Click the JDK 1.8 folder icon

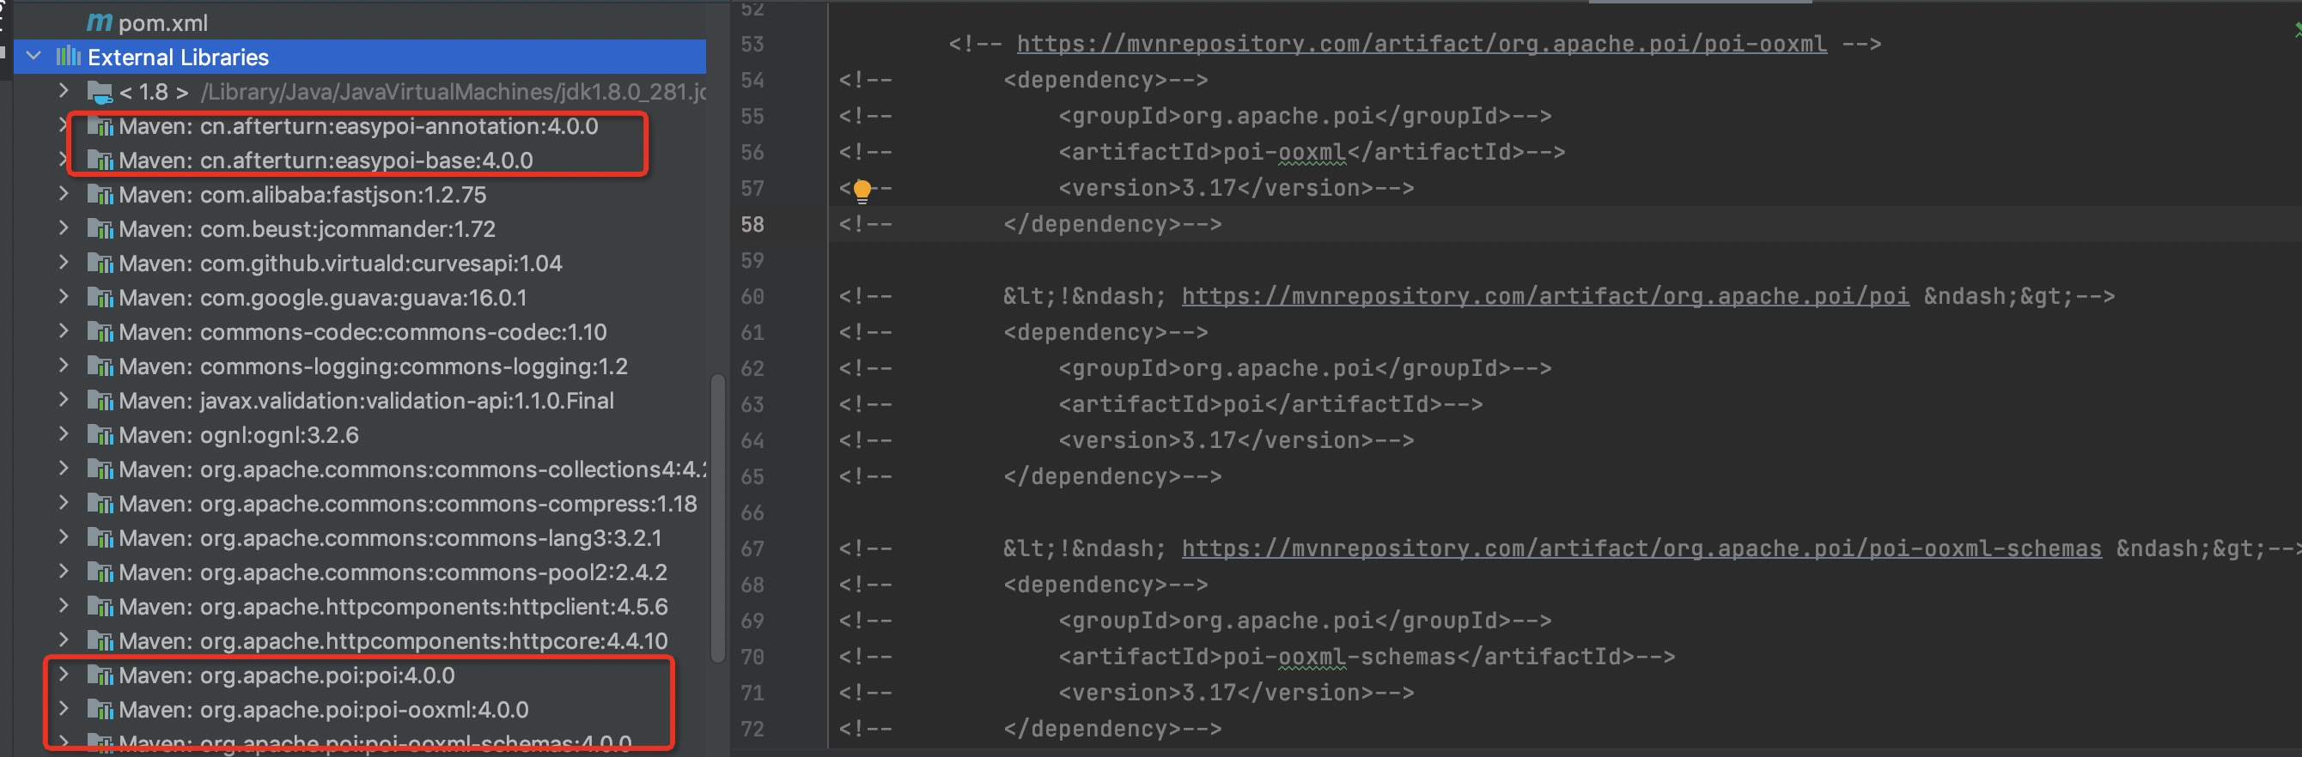click(x=100, y=92)
